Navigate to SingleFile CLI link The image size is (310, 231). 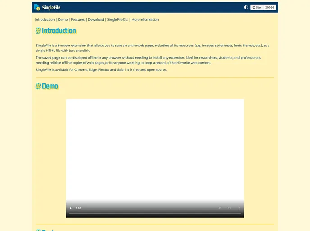pyautogui.click(x=118, y=19)
